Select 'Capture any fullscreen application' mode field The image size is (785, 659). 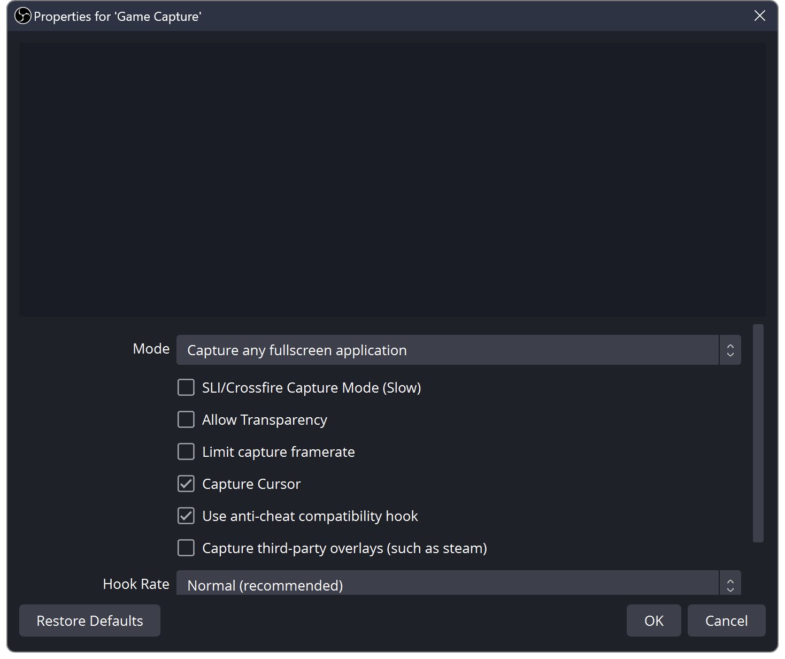click(374, 350)
